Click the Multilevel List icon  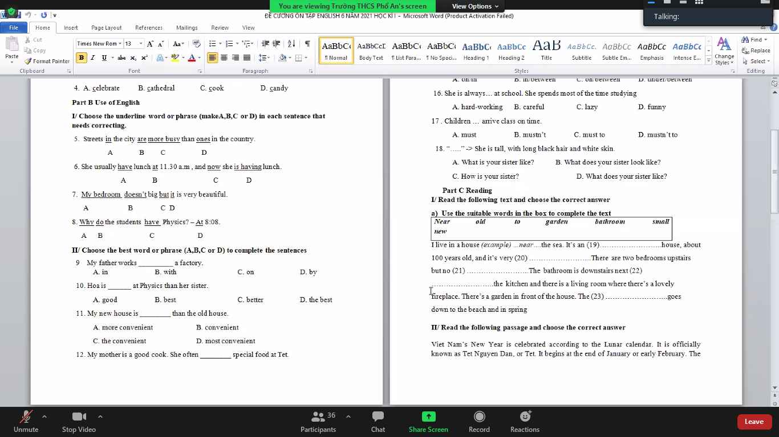point(246,44)
